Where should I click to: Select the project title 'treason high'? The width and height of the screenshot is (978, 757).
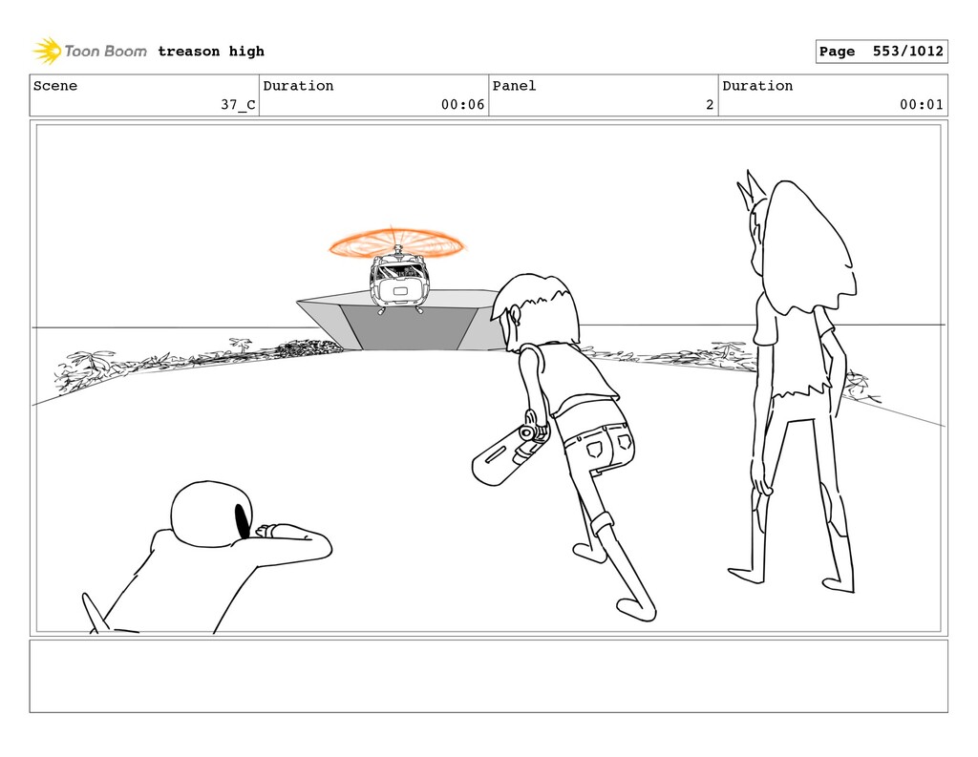(x=211, y=52)
